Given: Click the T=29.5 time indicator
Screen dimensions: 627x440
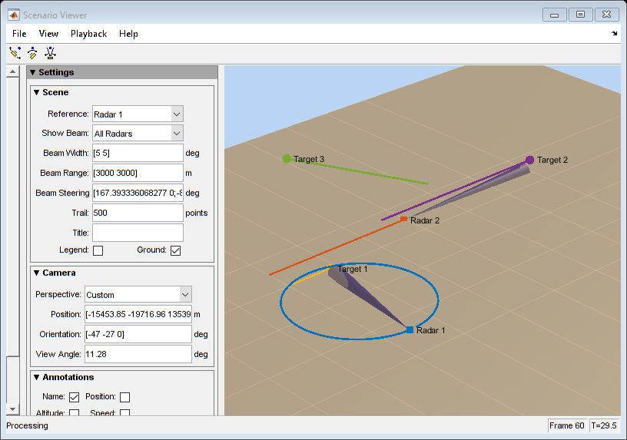Looking at the screenshot, I should (604, 425).
